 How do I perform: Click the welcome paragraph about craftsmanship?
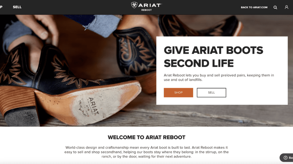pyautogui.click(x=146, y=152)
